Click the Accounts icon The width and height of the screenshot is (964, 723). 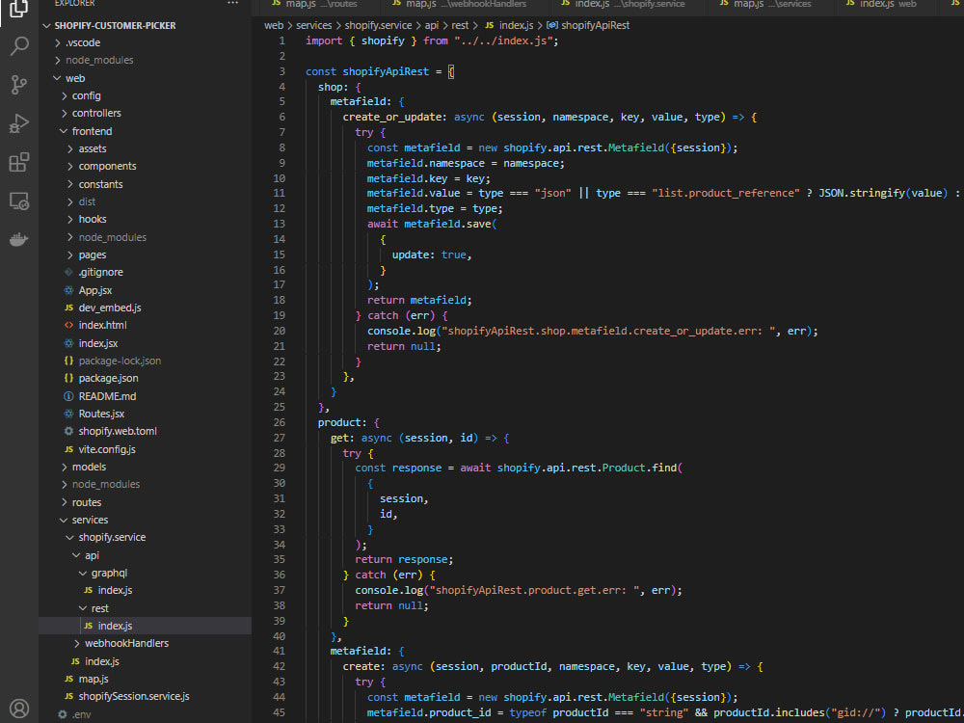point(18,709)
